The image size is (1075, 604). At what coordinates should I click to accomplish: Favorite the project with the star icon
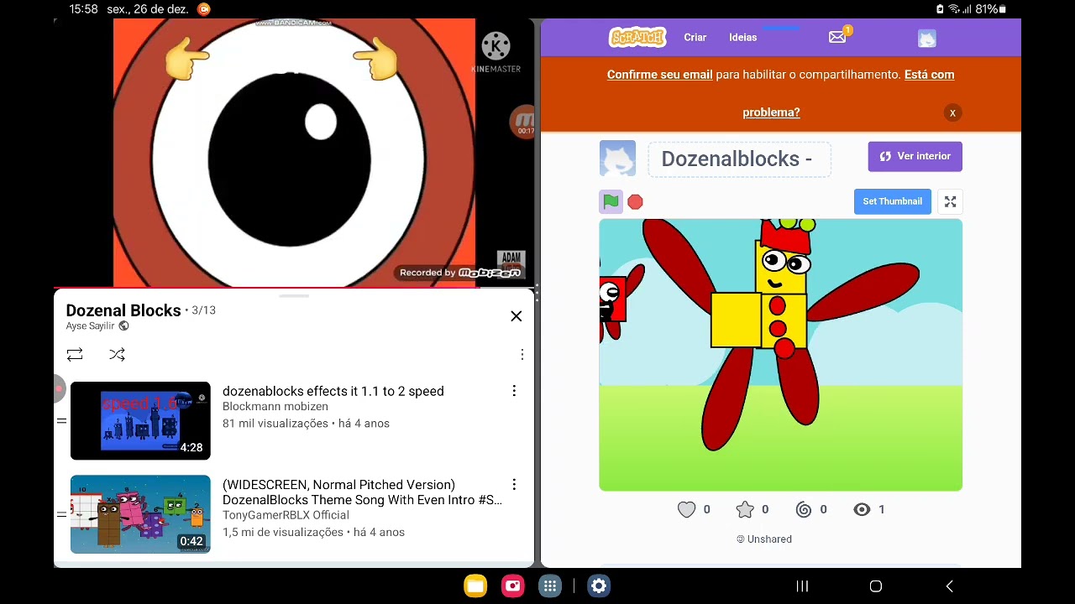click(745, 509)
